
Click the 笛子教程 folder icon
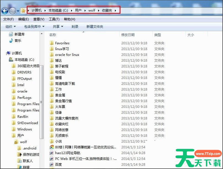point(52,66)
